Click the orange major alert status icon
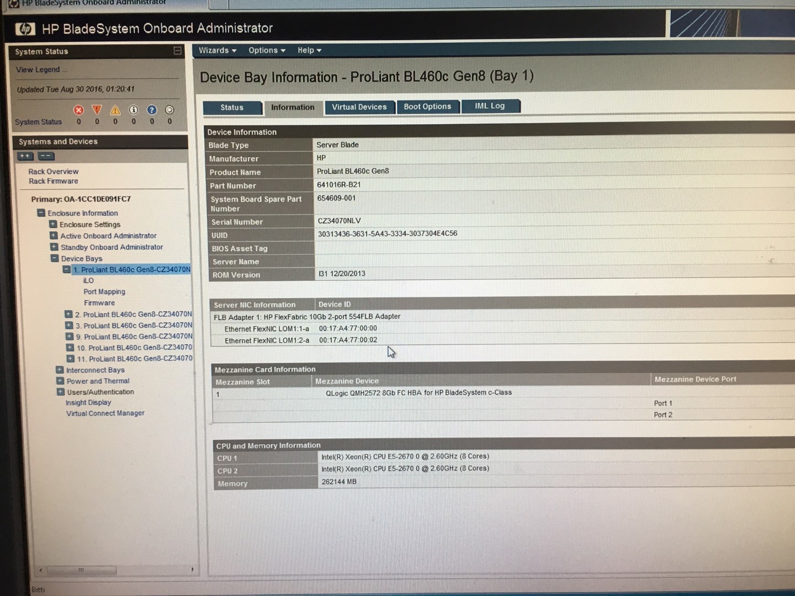Image resolution: width=795 pixels, height=596 pixels. 97,110
